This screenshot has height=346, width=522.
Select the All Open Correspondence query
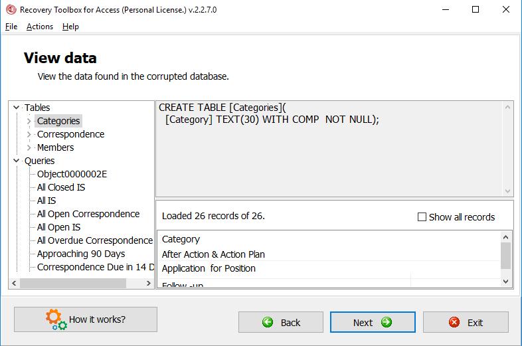[x=88, y=214]
